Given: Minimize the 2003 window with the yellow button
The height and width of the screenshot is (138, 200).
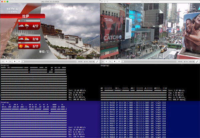Looking at the screenshot, I should pyautogui.click(x=5, y=2).
